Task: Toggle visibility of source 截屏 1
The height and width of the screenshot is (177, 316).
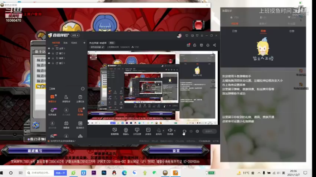Action: pos(49,58)
